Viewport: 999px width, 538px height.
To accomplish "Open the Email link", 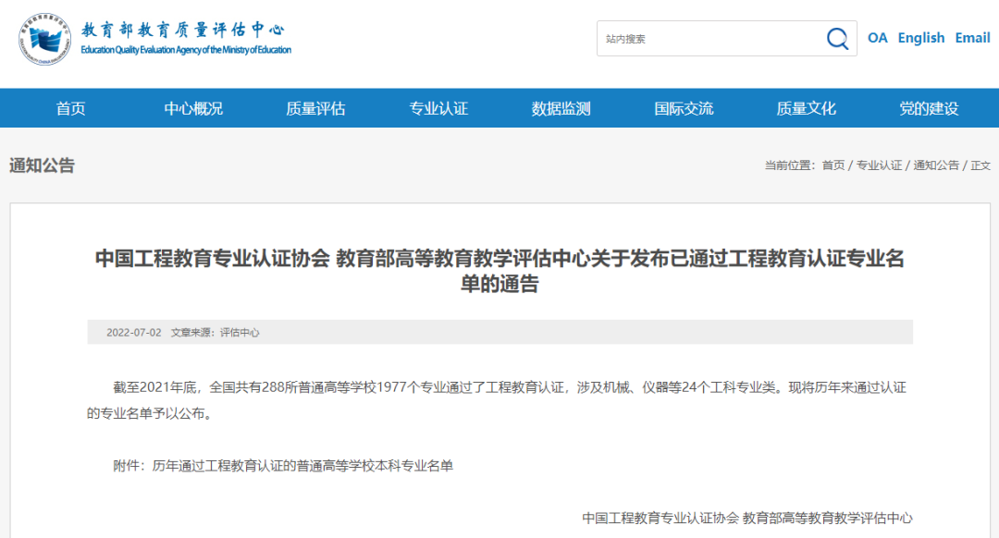I will point(972,38).
